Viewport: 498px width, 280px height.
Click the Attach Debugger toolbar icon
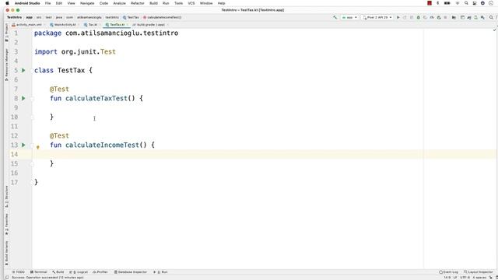click(x=439, y=17)
